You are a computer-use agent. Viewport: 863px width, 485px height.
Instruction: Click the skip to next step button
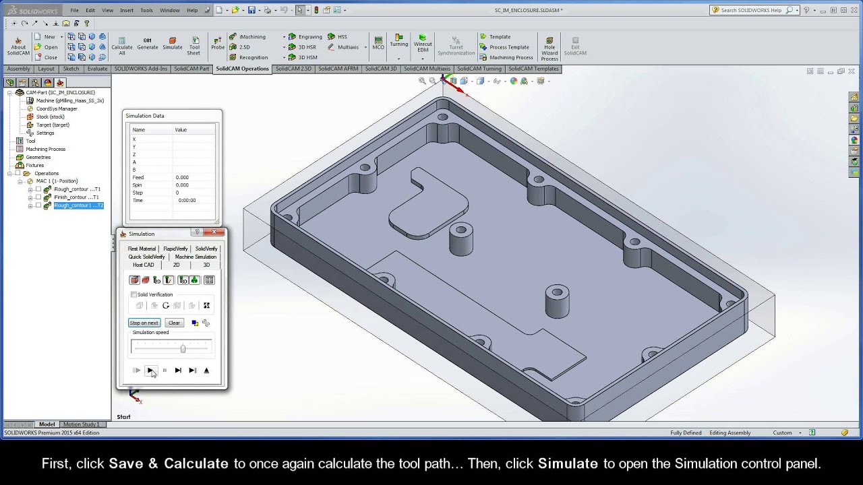pos(178,370)
